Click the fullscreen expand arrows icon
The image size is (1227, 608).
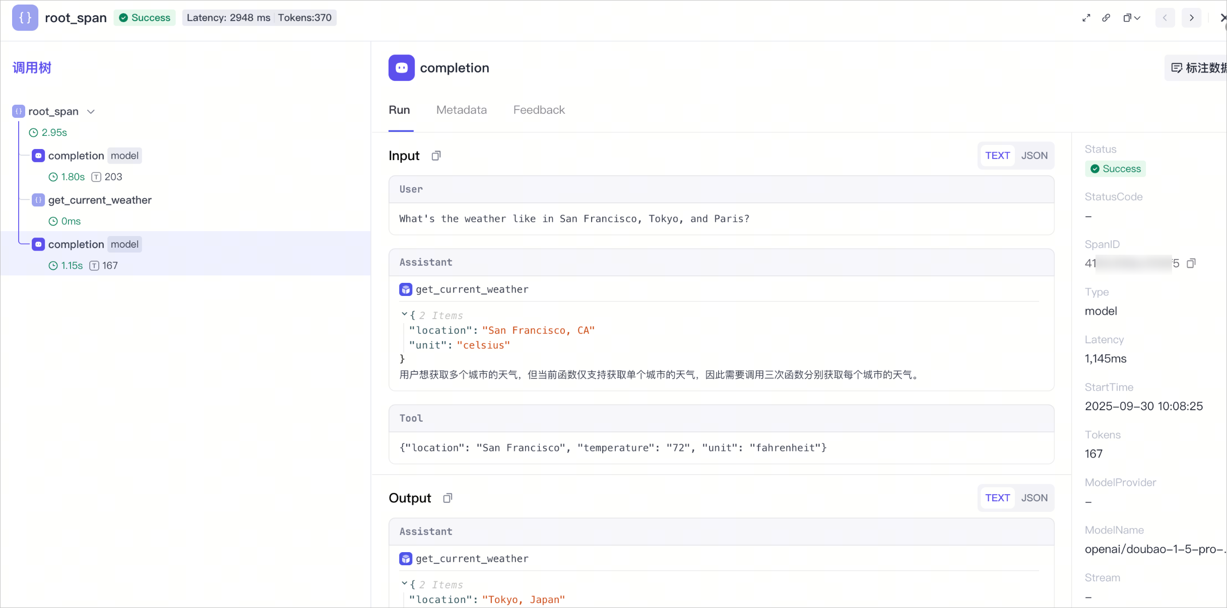pyautogui.click(x=1086, y=18)
